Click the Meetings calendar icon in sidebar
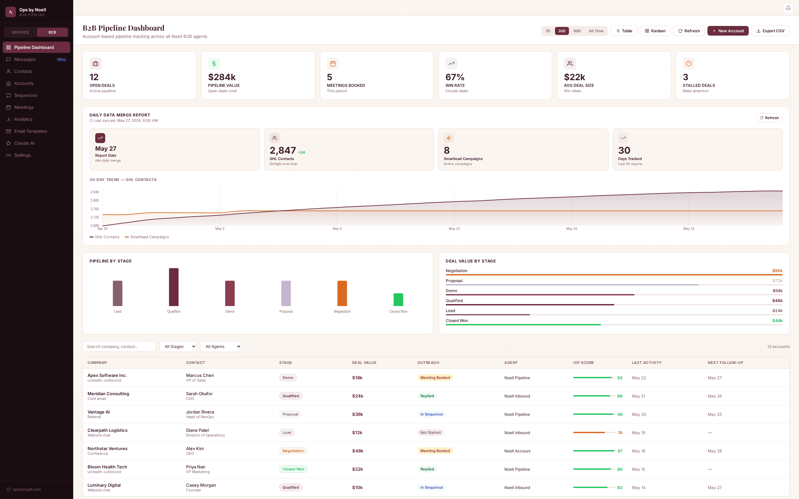 coord(9,107)
